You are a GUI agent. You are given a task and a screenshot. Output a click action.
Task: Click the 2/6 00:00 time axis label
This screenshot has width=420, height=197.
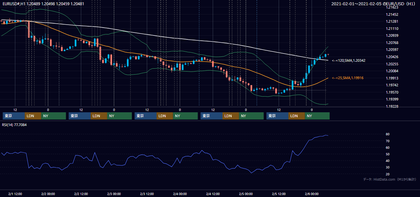(312, 194)
